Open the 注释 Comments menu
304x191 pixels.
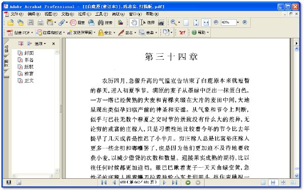click(85, 14)
